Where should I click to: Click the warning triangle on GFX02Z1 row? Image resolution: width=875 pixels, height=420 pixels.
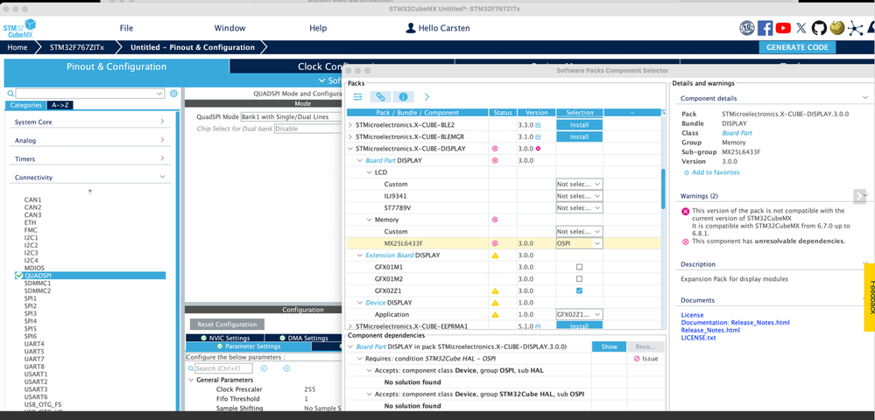[x=494, y=290]
